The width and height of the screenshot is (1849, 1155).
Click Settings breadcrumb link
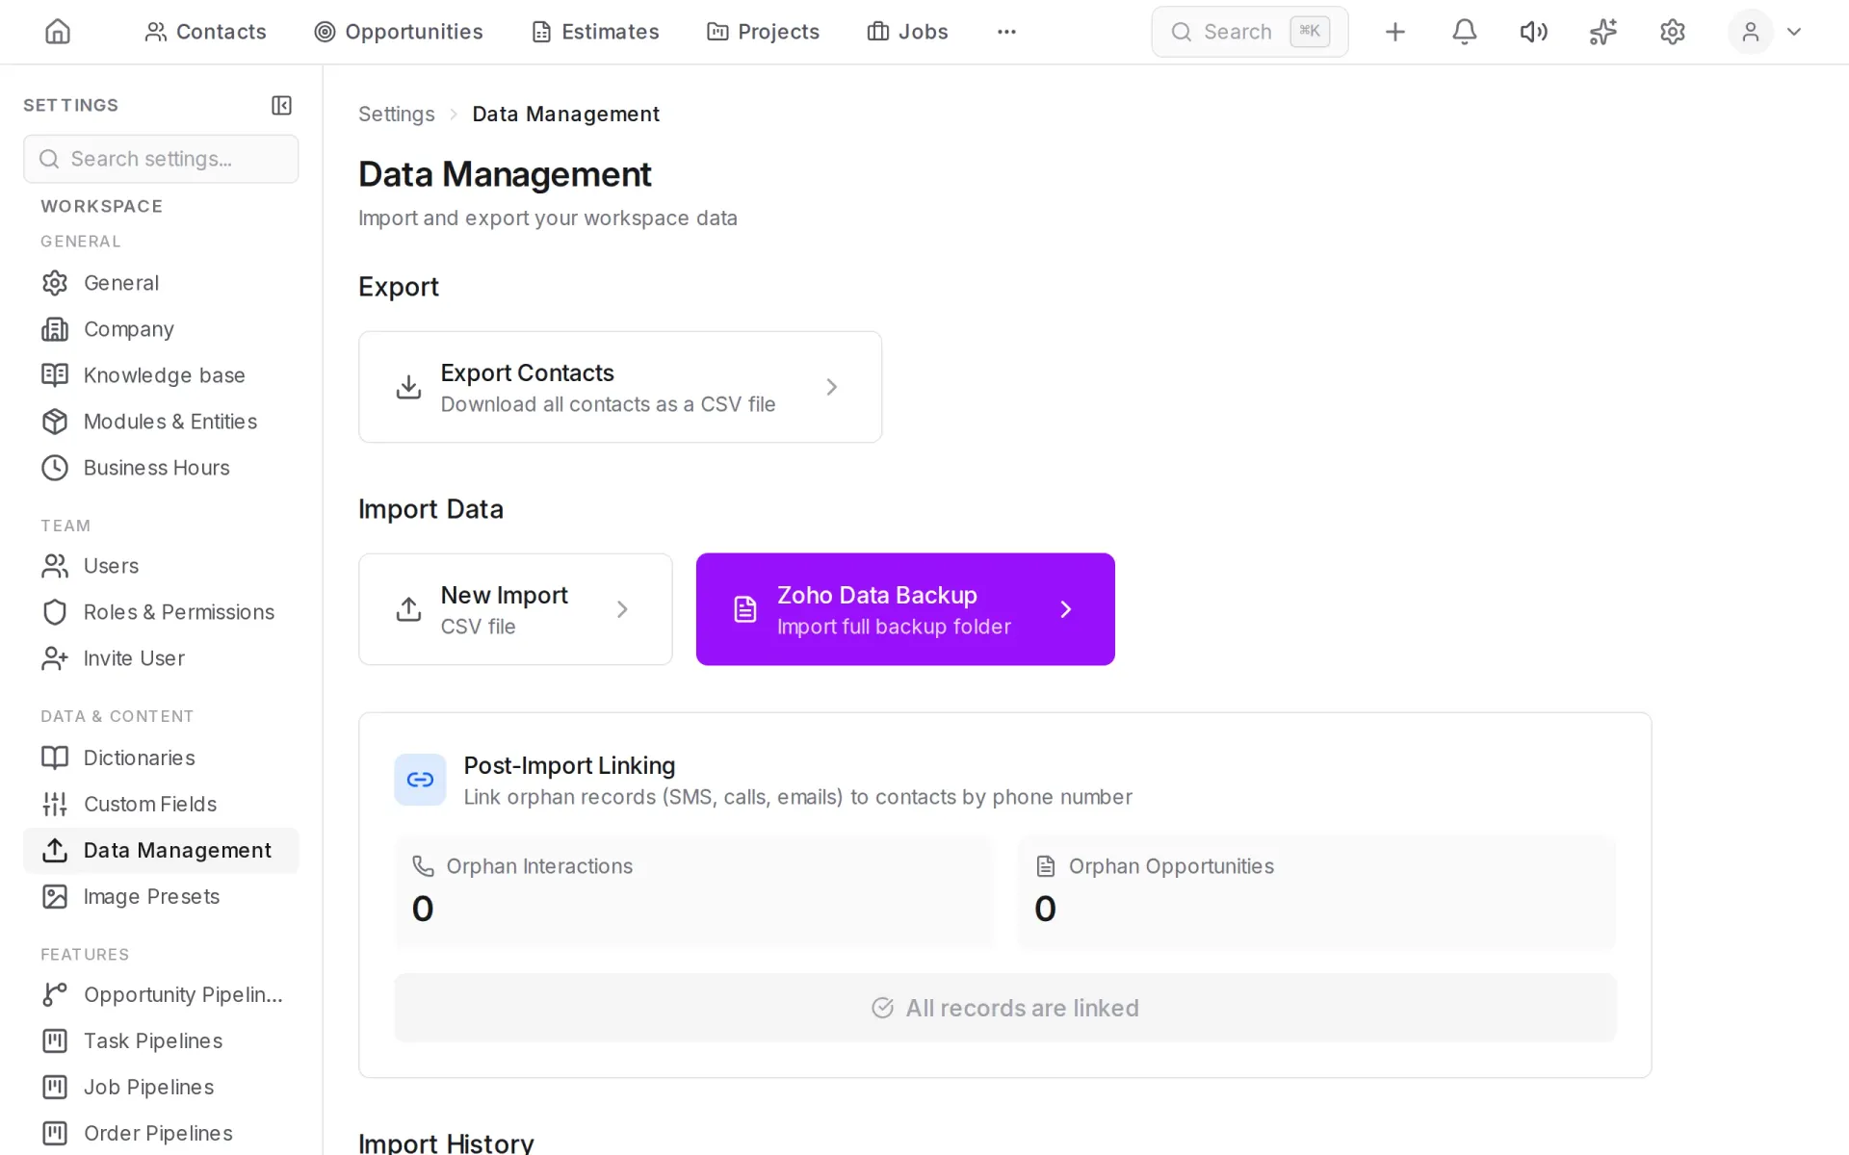click(396, 114)
